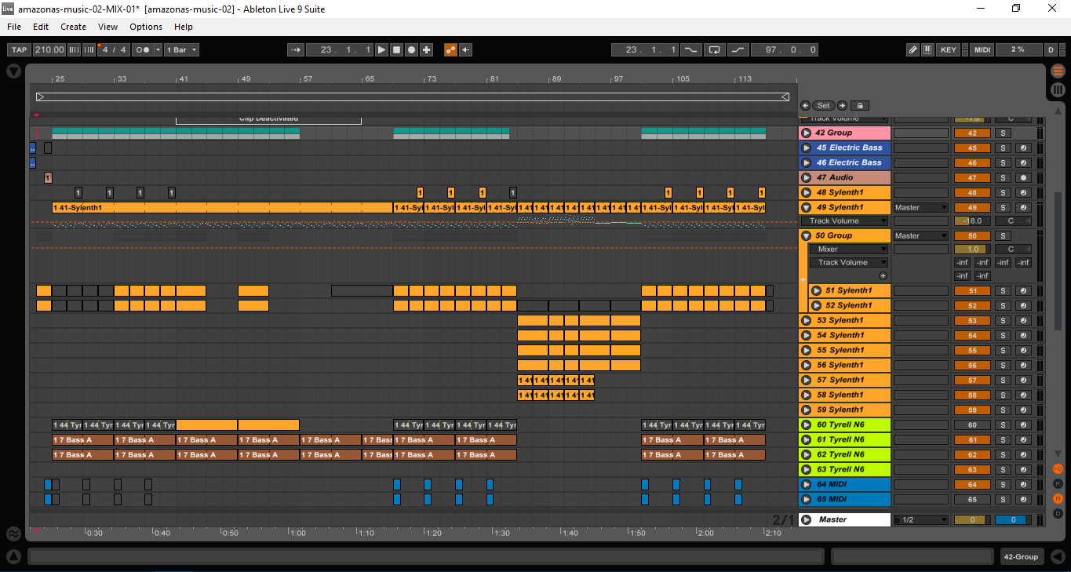Click the TAP tempo button
This screenshot has height=572, width=1071.
click(19, 49)
